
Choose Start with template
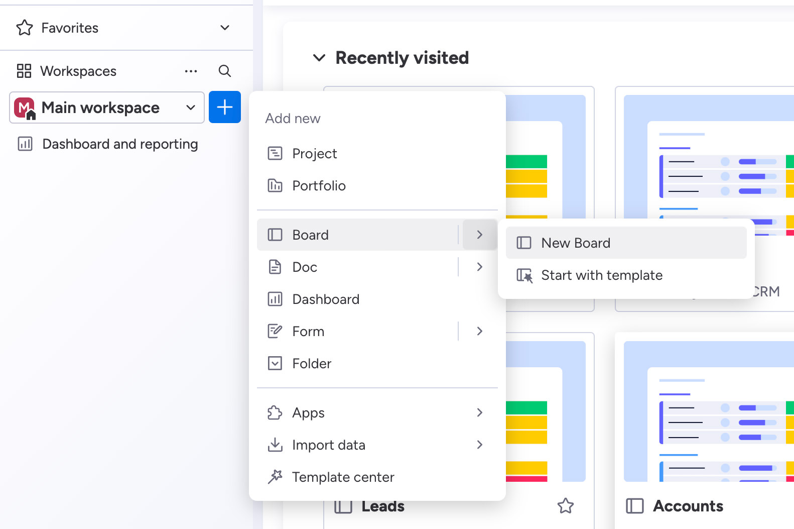pos(626,275)
